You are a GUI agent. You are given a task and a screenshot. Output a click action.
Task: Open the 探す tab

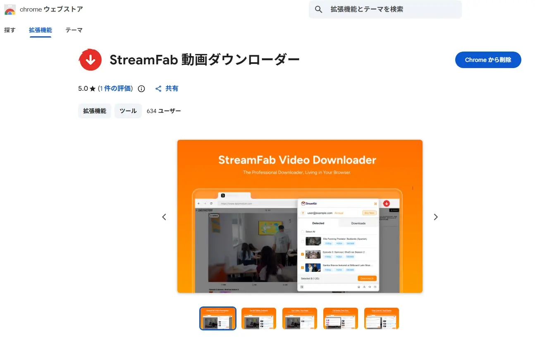(10, 30)
